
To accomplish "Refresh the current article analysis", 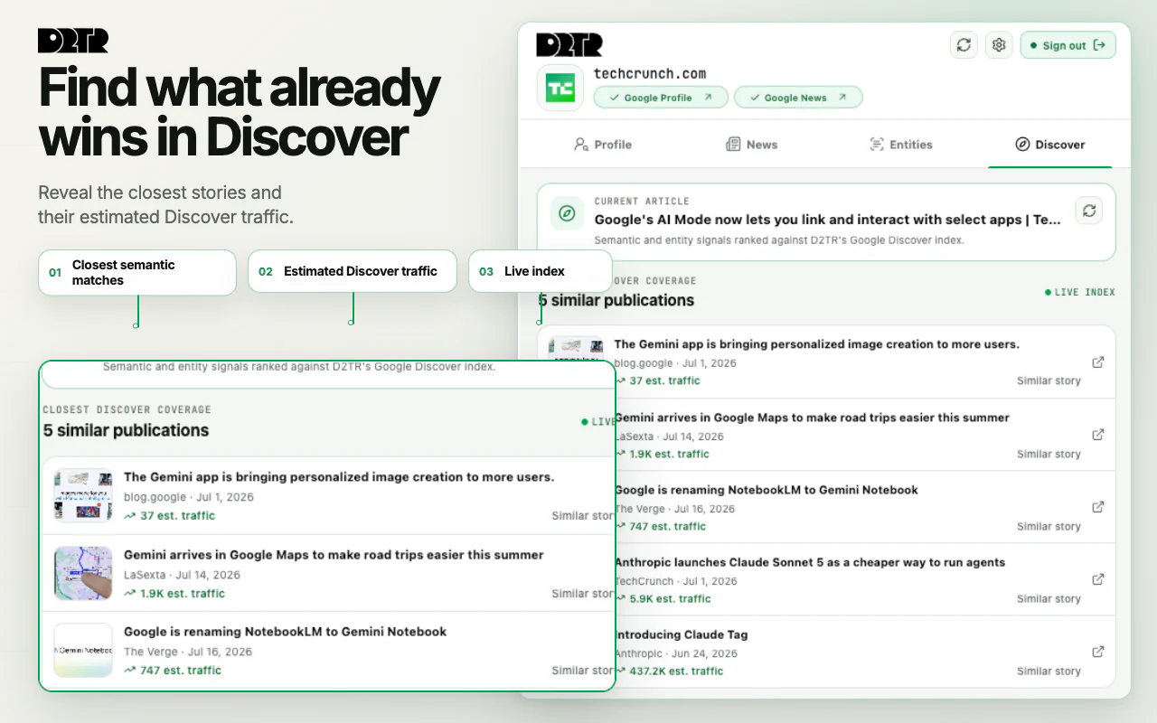I will coord(1089,211).
